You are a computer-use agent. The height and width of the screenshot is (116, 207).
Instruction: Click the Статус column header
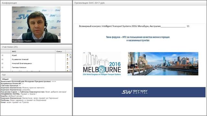point(60,52)
